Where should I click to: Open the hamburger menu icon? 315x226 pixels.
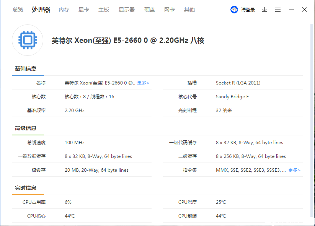coord(278,10)
